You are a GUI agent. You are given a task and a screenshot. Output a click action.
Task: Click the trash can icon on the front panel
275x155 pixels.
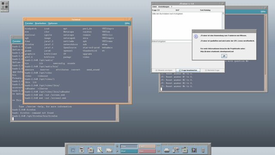point(203,150)
